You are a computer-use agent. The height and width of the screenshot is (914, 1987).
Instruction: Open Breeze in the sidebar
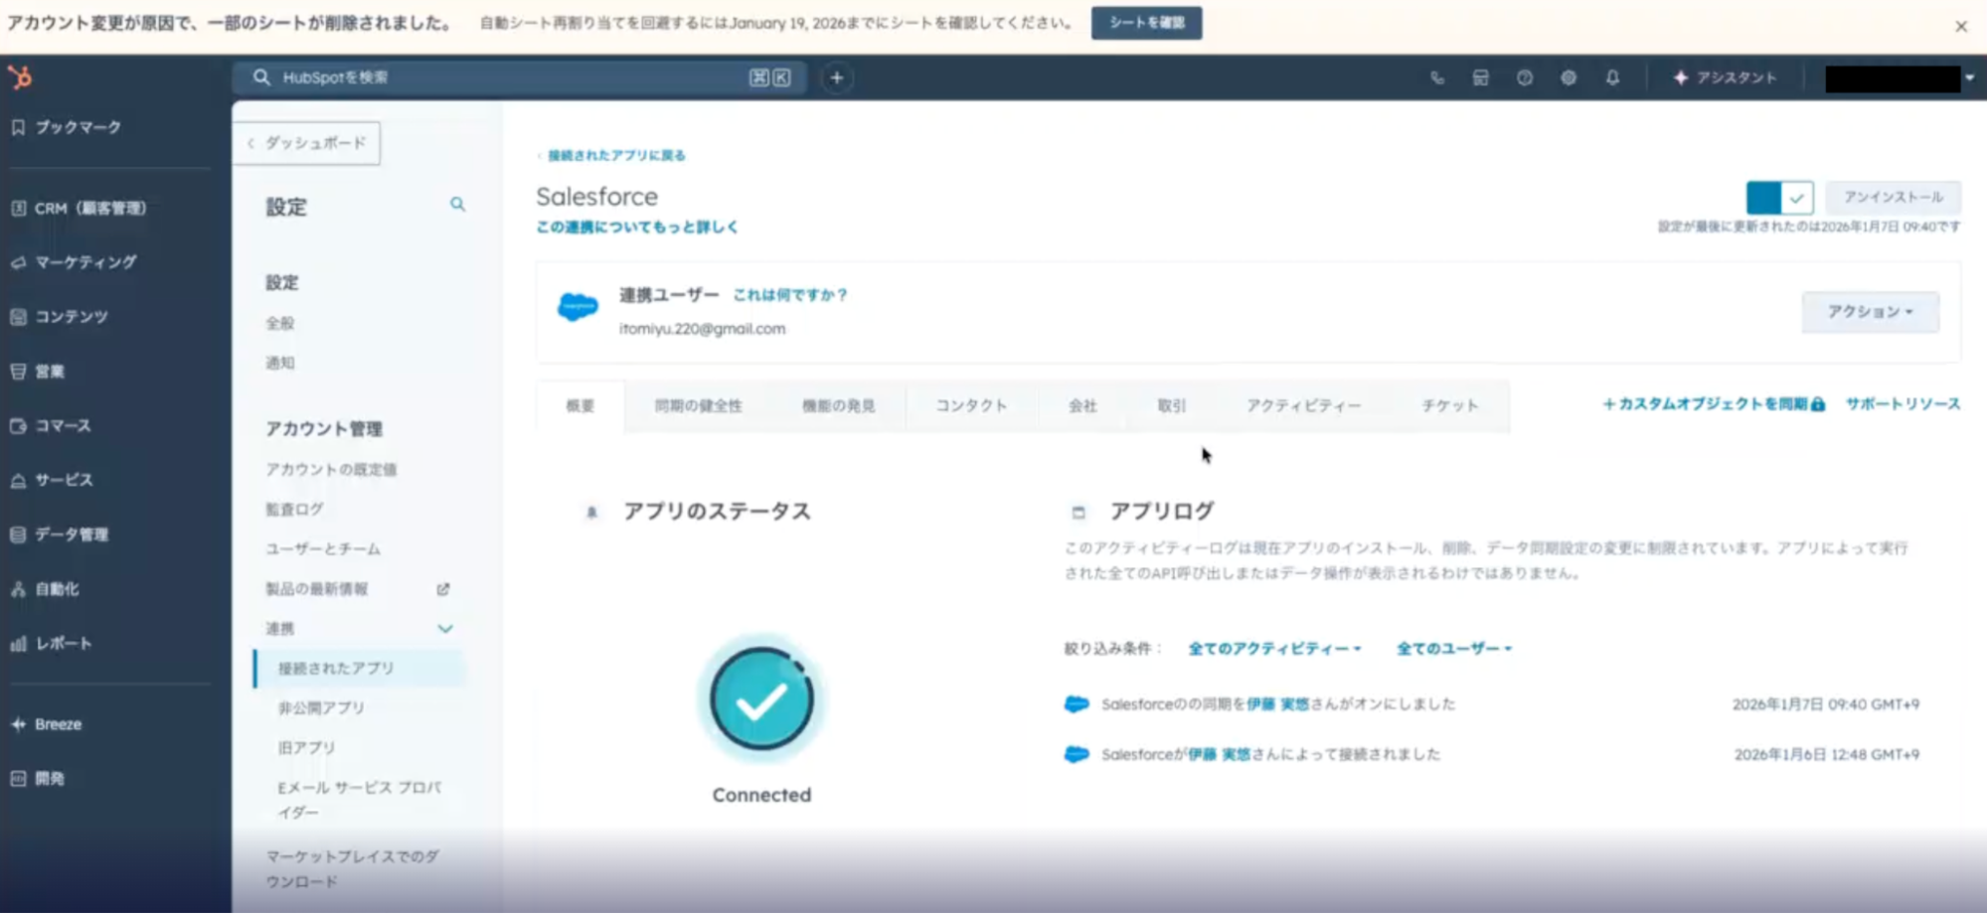pyautogui.click(x=47, y=724)
